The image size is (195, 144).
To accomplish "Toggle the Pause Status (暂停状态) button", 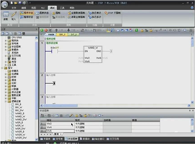I will click(x=27, y=17).
